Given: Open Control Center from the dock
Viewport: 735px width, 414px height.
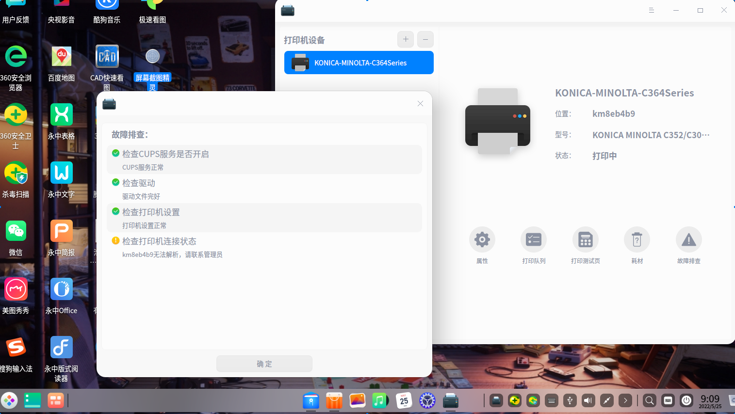Looking at the screenshot, I should point(427,400).
